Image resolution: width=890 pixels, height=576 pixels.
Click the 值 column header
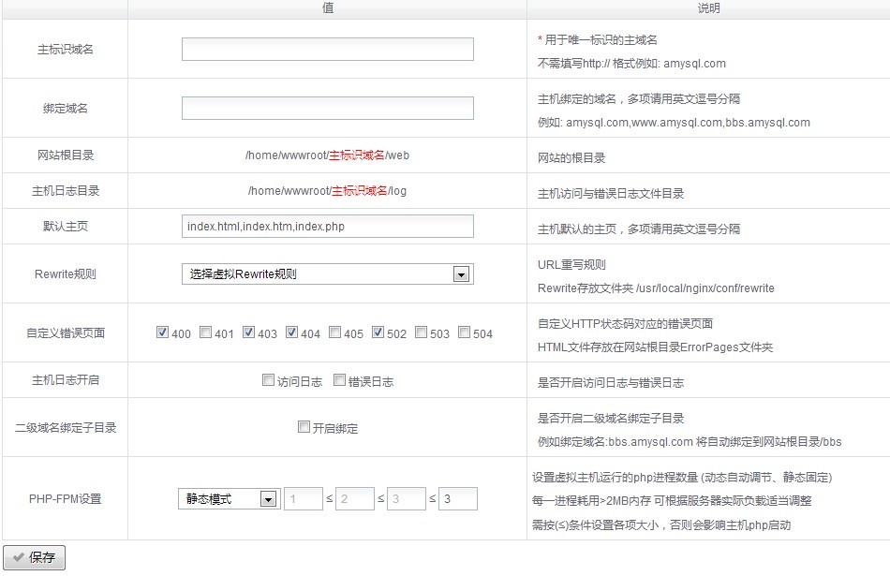pos(327,7)
